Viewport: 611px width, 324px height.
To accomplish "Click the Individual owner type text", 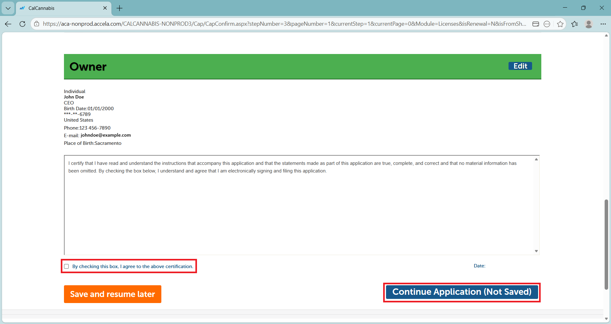I will (74, 91).
